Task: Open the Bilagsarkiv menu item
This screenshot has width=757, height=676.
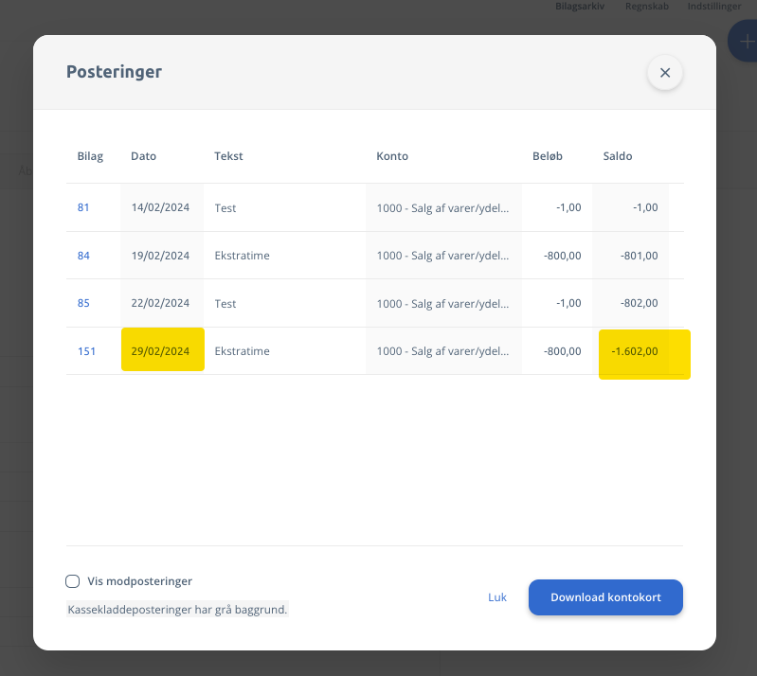Action: click(579, 6)
